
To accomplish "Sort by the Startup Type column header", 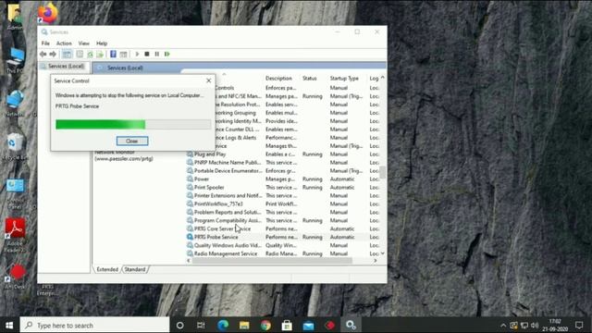I will click(344, 79).
